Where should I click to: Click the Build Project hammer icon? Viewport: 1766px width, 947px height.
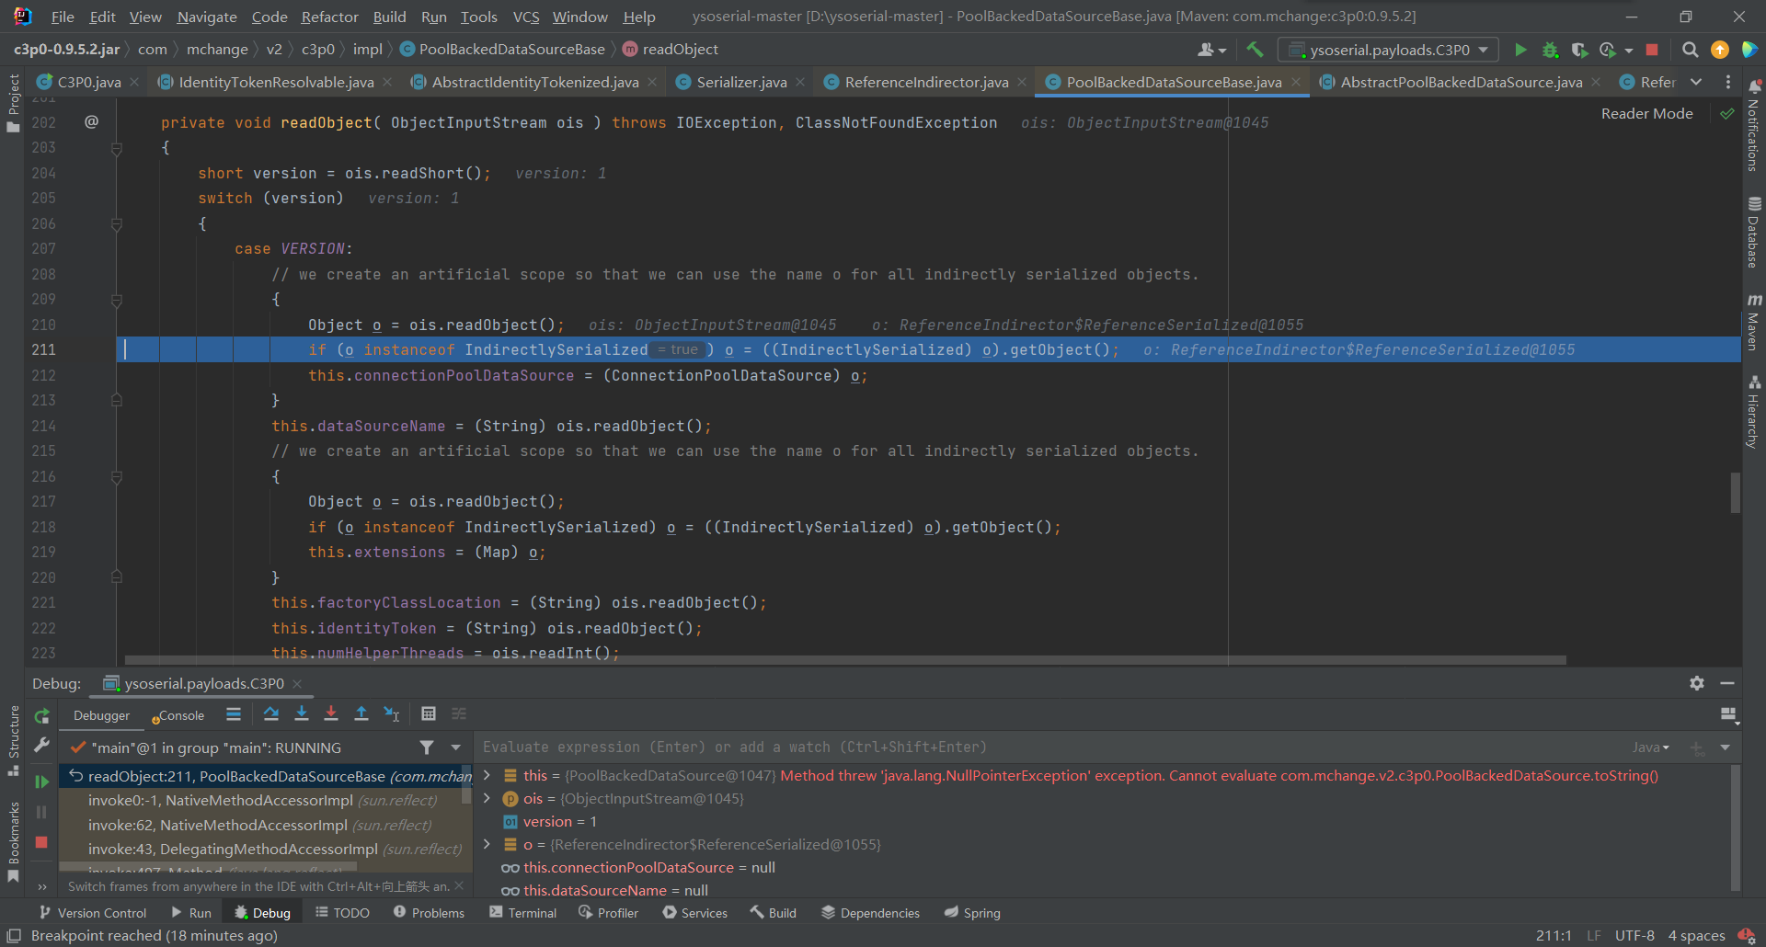1255,50
